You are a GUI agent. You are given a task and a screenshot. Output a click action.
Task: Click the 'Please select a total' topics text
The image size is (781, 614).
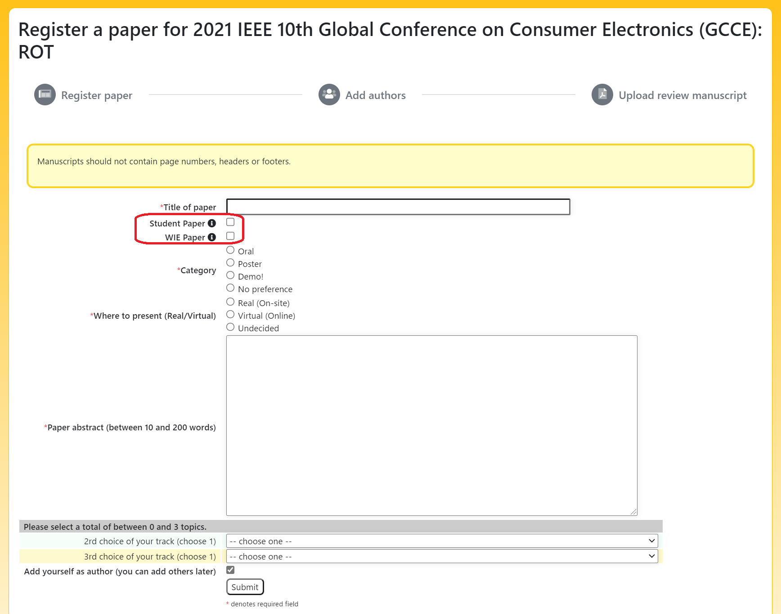coord(115,527)
